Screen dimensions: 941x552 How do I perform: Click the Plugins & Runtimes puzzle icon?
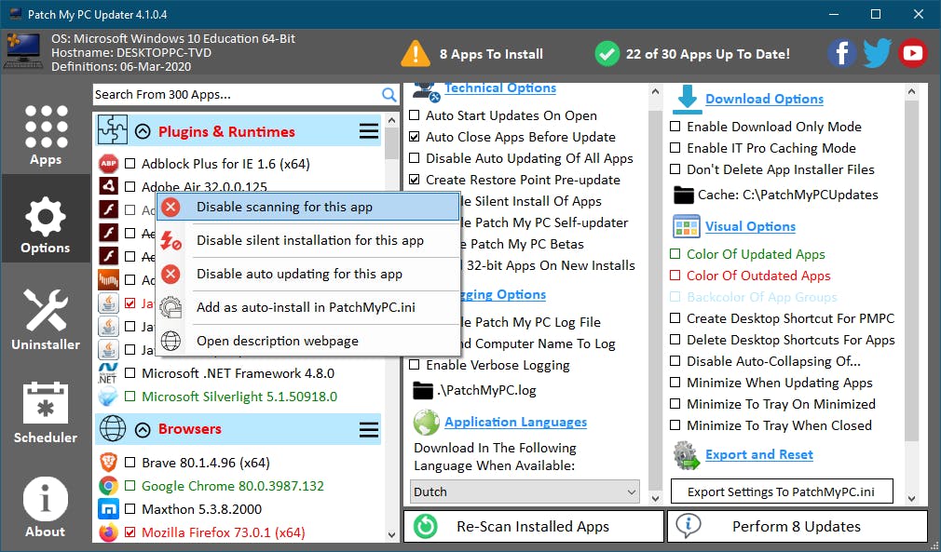tap(112, 131)
